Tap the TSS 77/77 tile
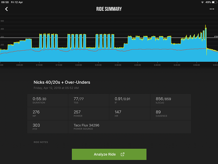218x164 pixels. (x=89, y=100)
